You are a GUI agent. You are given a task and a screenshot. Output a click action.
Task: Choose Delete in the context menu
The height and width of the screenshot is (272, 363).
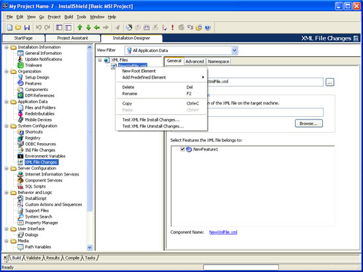(161, 87)
